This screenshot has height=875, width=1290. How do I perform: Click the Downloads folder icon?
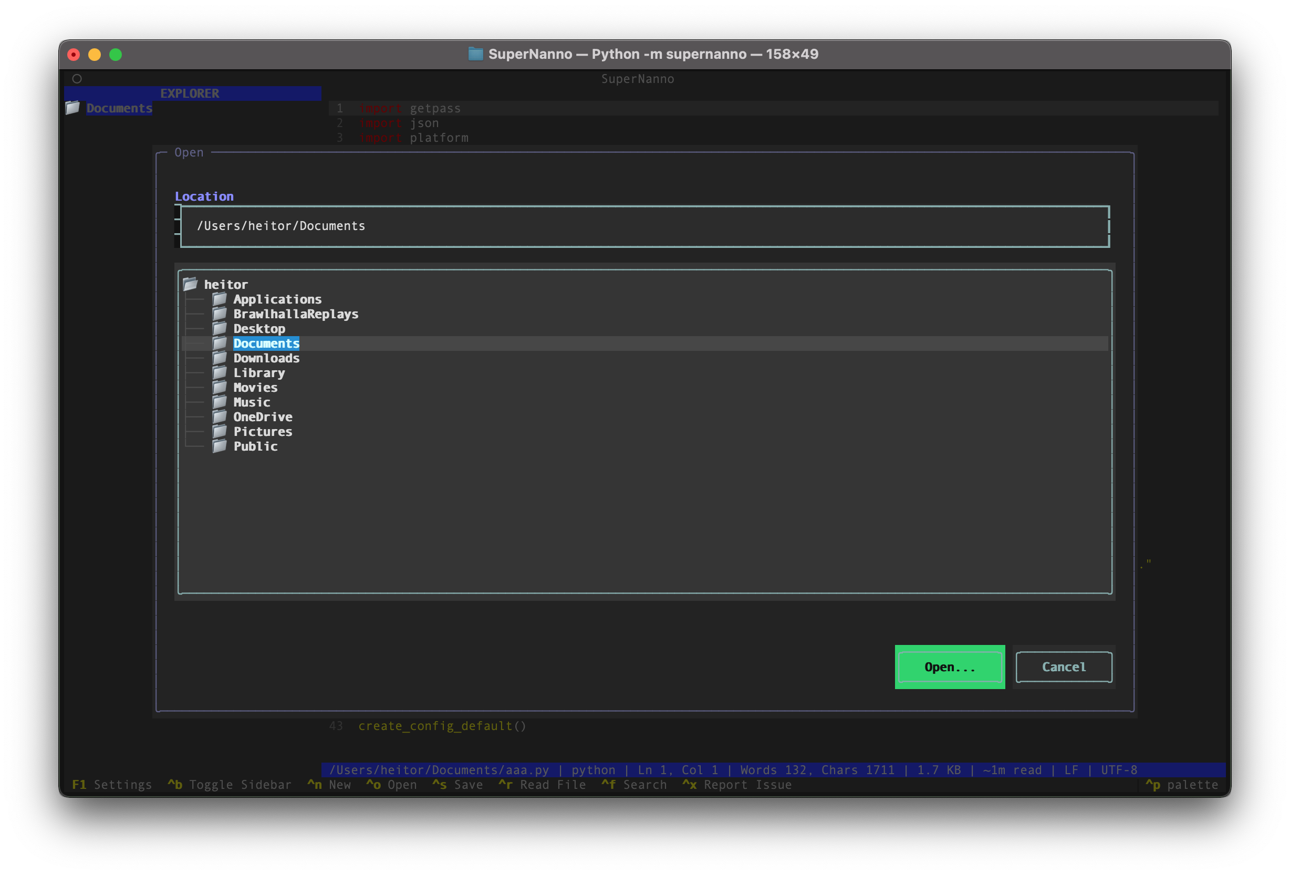220,358
